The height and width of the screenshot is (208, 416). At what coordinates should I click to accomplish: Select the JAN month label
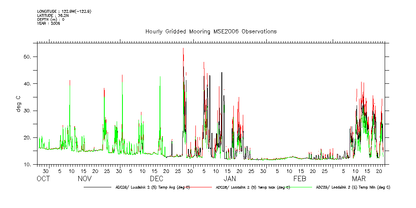point(230,179)
